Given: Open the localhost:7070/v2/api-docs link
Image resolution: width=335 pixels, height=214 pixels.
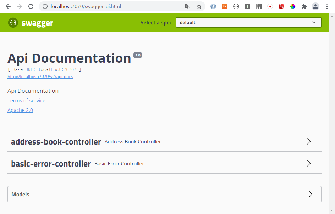Looking at the screenshot, I should pos(40,77).
